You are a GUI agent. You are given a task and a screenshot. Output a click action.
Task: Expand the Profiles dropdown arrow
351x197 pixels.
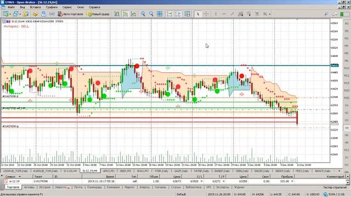click(20, 14)
